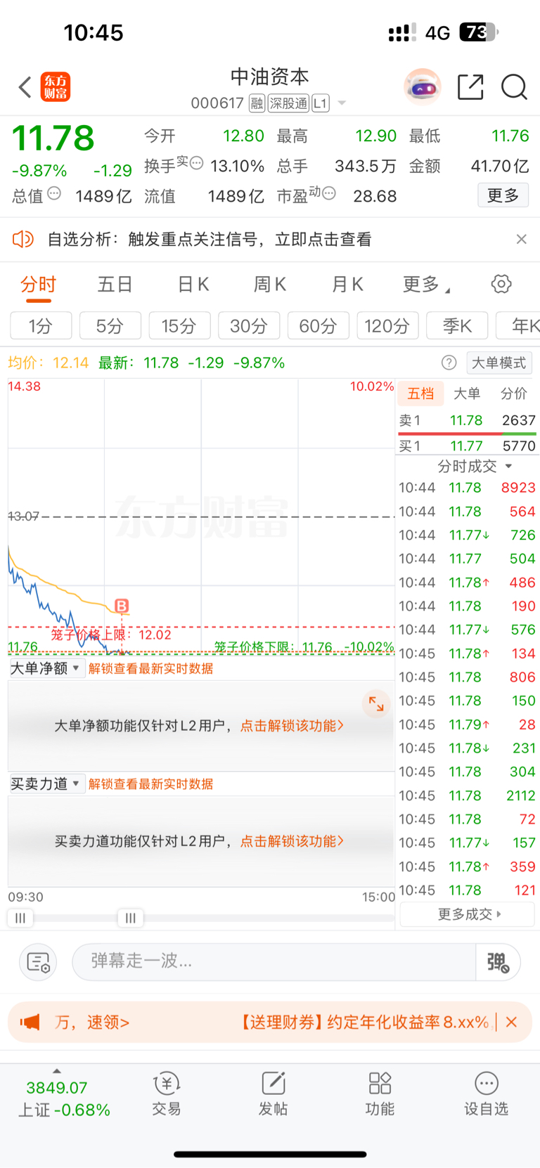Tap the promo megaphone icon

30,1022
